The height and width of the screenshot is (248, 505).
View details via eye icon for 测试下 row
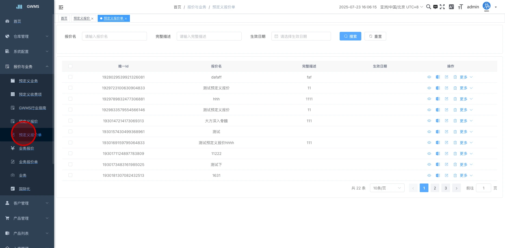429,165
